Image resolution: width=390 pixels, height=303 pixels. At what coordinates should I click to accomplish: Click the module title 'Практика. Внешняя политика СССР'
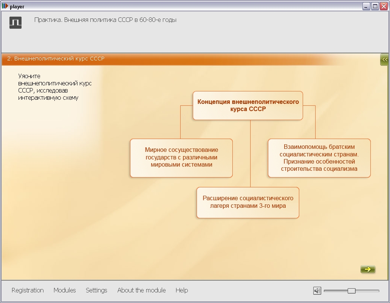click(x=105, y=20)
